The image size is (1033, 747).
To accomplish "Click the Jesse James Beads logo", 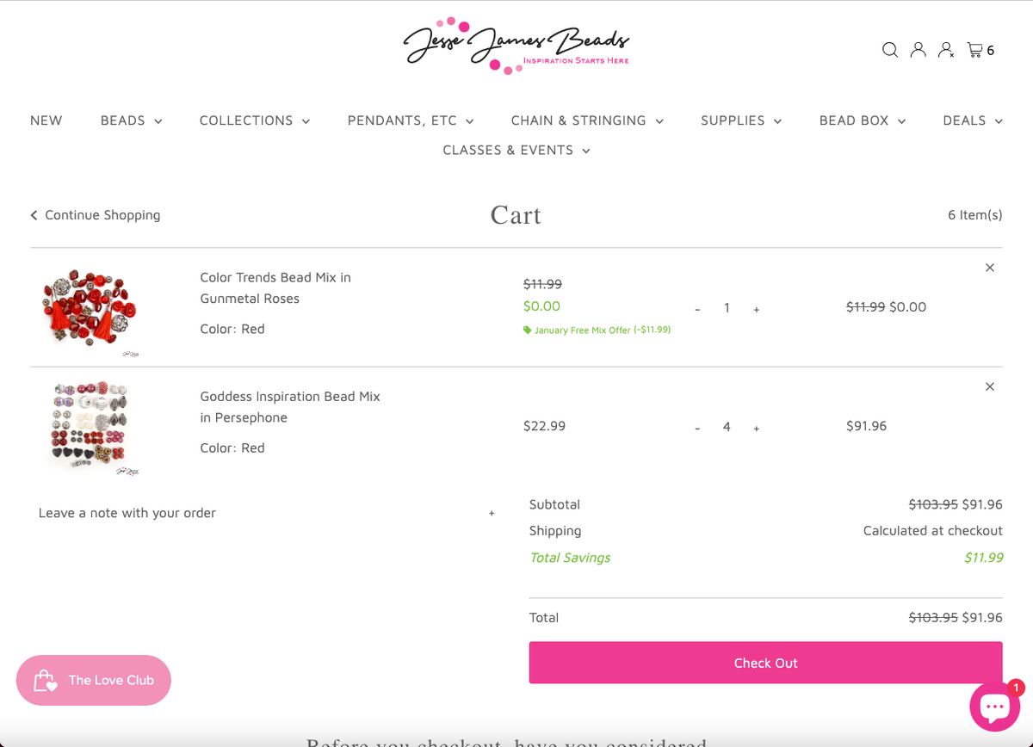I will tap(516, 45).
